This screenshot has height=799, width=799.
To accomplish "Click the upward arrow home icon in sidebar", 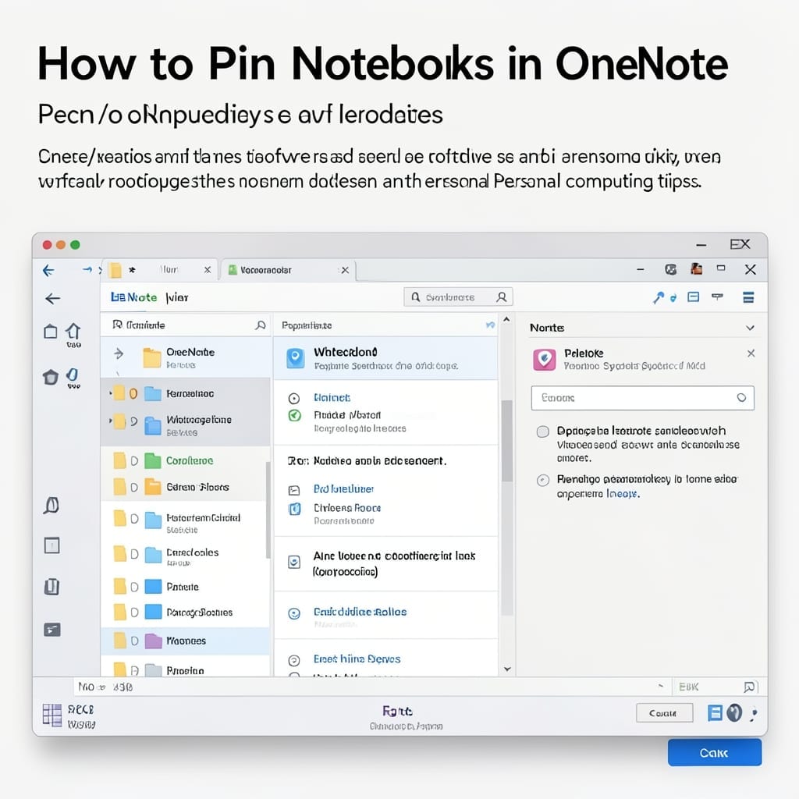I will pos(73,331).
